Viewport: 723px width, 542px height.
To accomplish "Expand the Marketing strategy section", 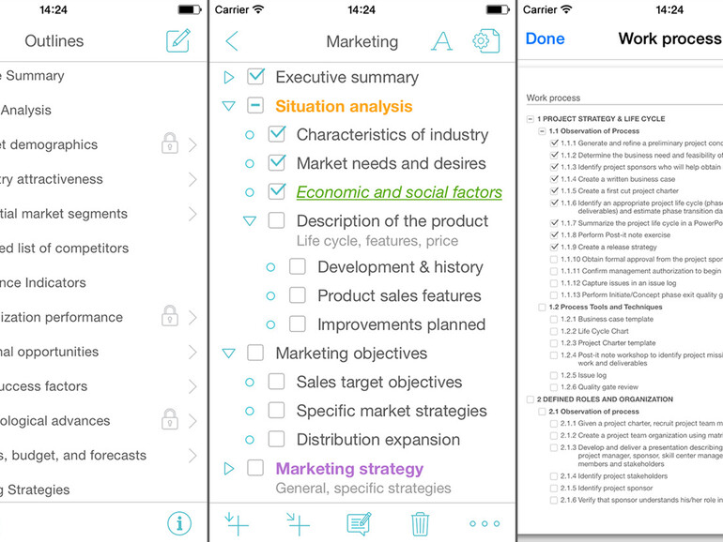I will click(228, 468).
